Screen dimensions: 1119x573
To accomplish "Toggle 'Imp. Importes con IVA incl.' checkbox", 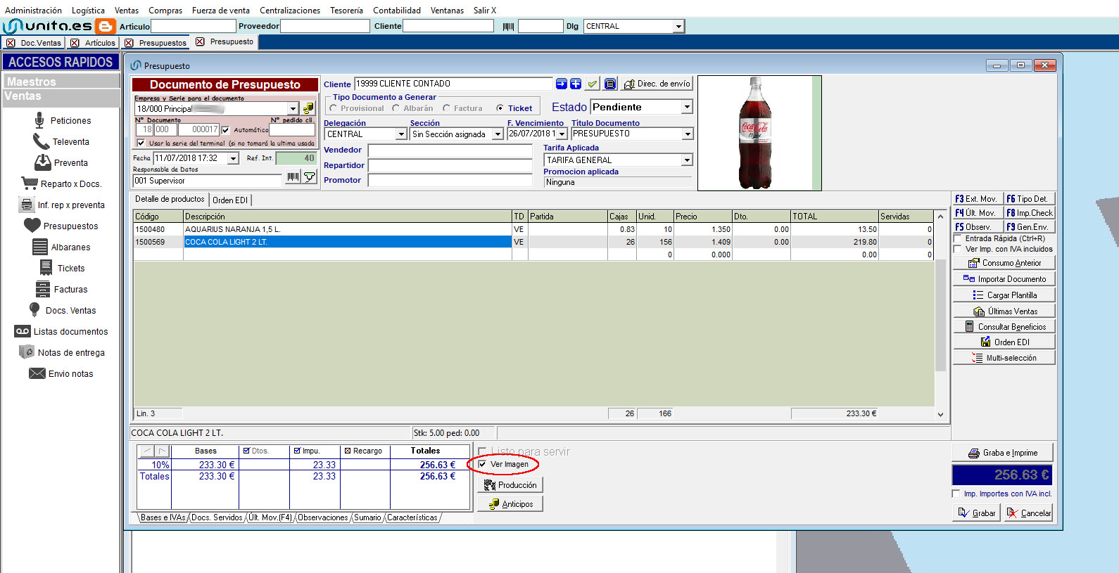I will click(x=956, y=494).
